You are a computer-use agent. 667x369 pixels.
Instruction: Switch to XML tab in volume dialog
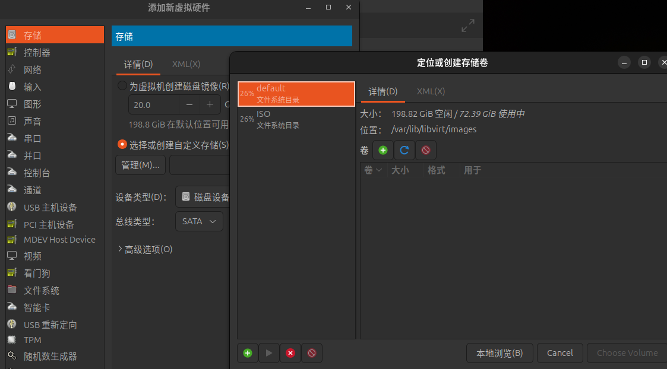point(431,91)
